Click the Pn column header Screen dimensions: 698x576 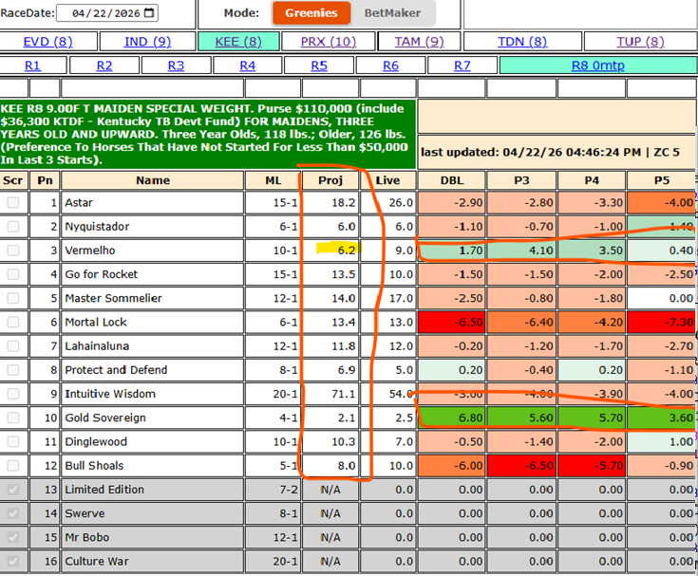pyautogui.click(x=45, y=180)
